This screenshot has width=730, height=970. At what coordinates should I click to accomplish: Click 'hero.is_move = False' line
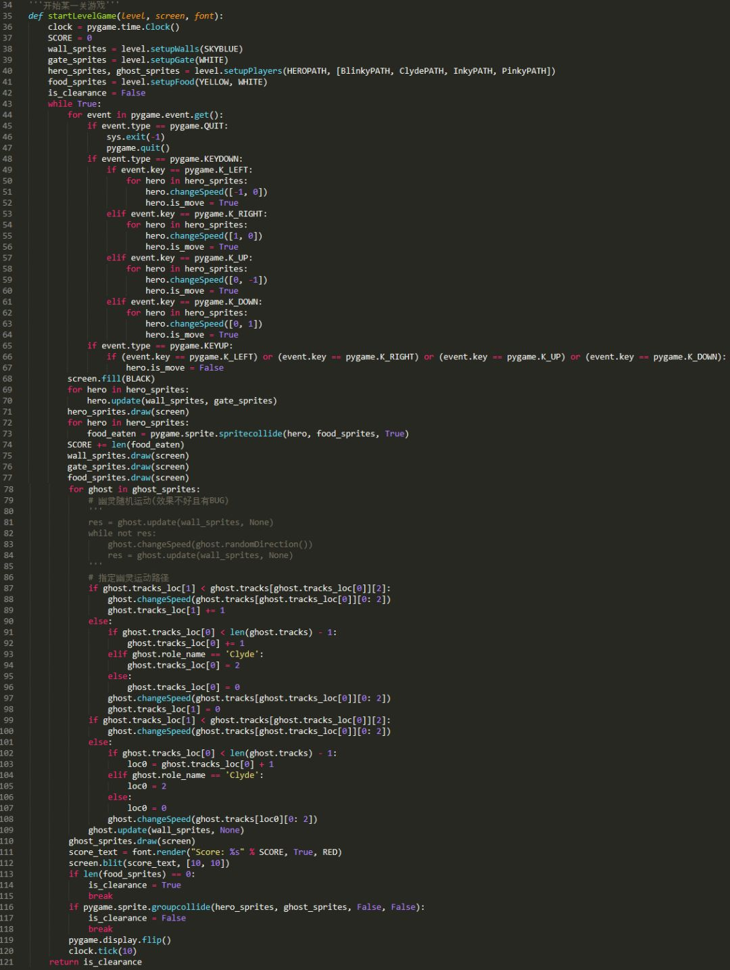(x=174, y=368)
